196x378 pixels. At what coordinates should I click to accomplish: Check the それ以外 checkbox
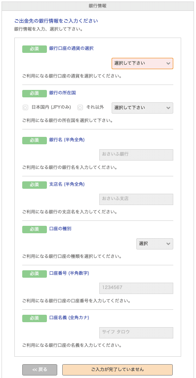80,108
